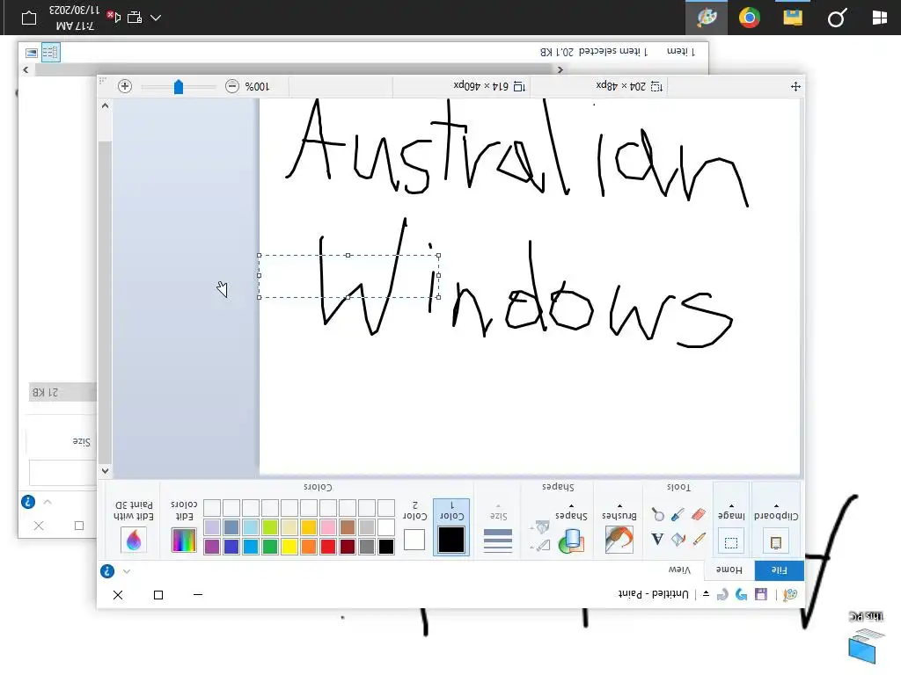This screenshot has width=901, height=675.
Task: Show hidden tray icons chevron
Action: (156, 18)
